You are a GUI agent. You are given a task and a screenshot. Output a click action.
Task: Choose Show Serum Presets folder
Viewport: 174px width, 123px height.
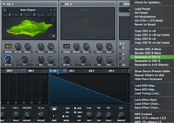coord(152,71)
